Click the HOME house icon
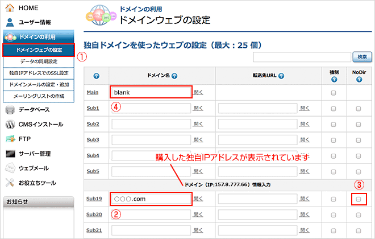Image resolution: width=375 pixels, height=239 pixels. [11, 8]
